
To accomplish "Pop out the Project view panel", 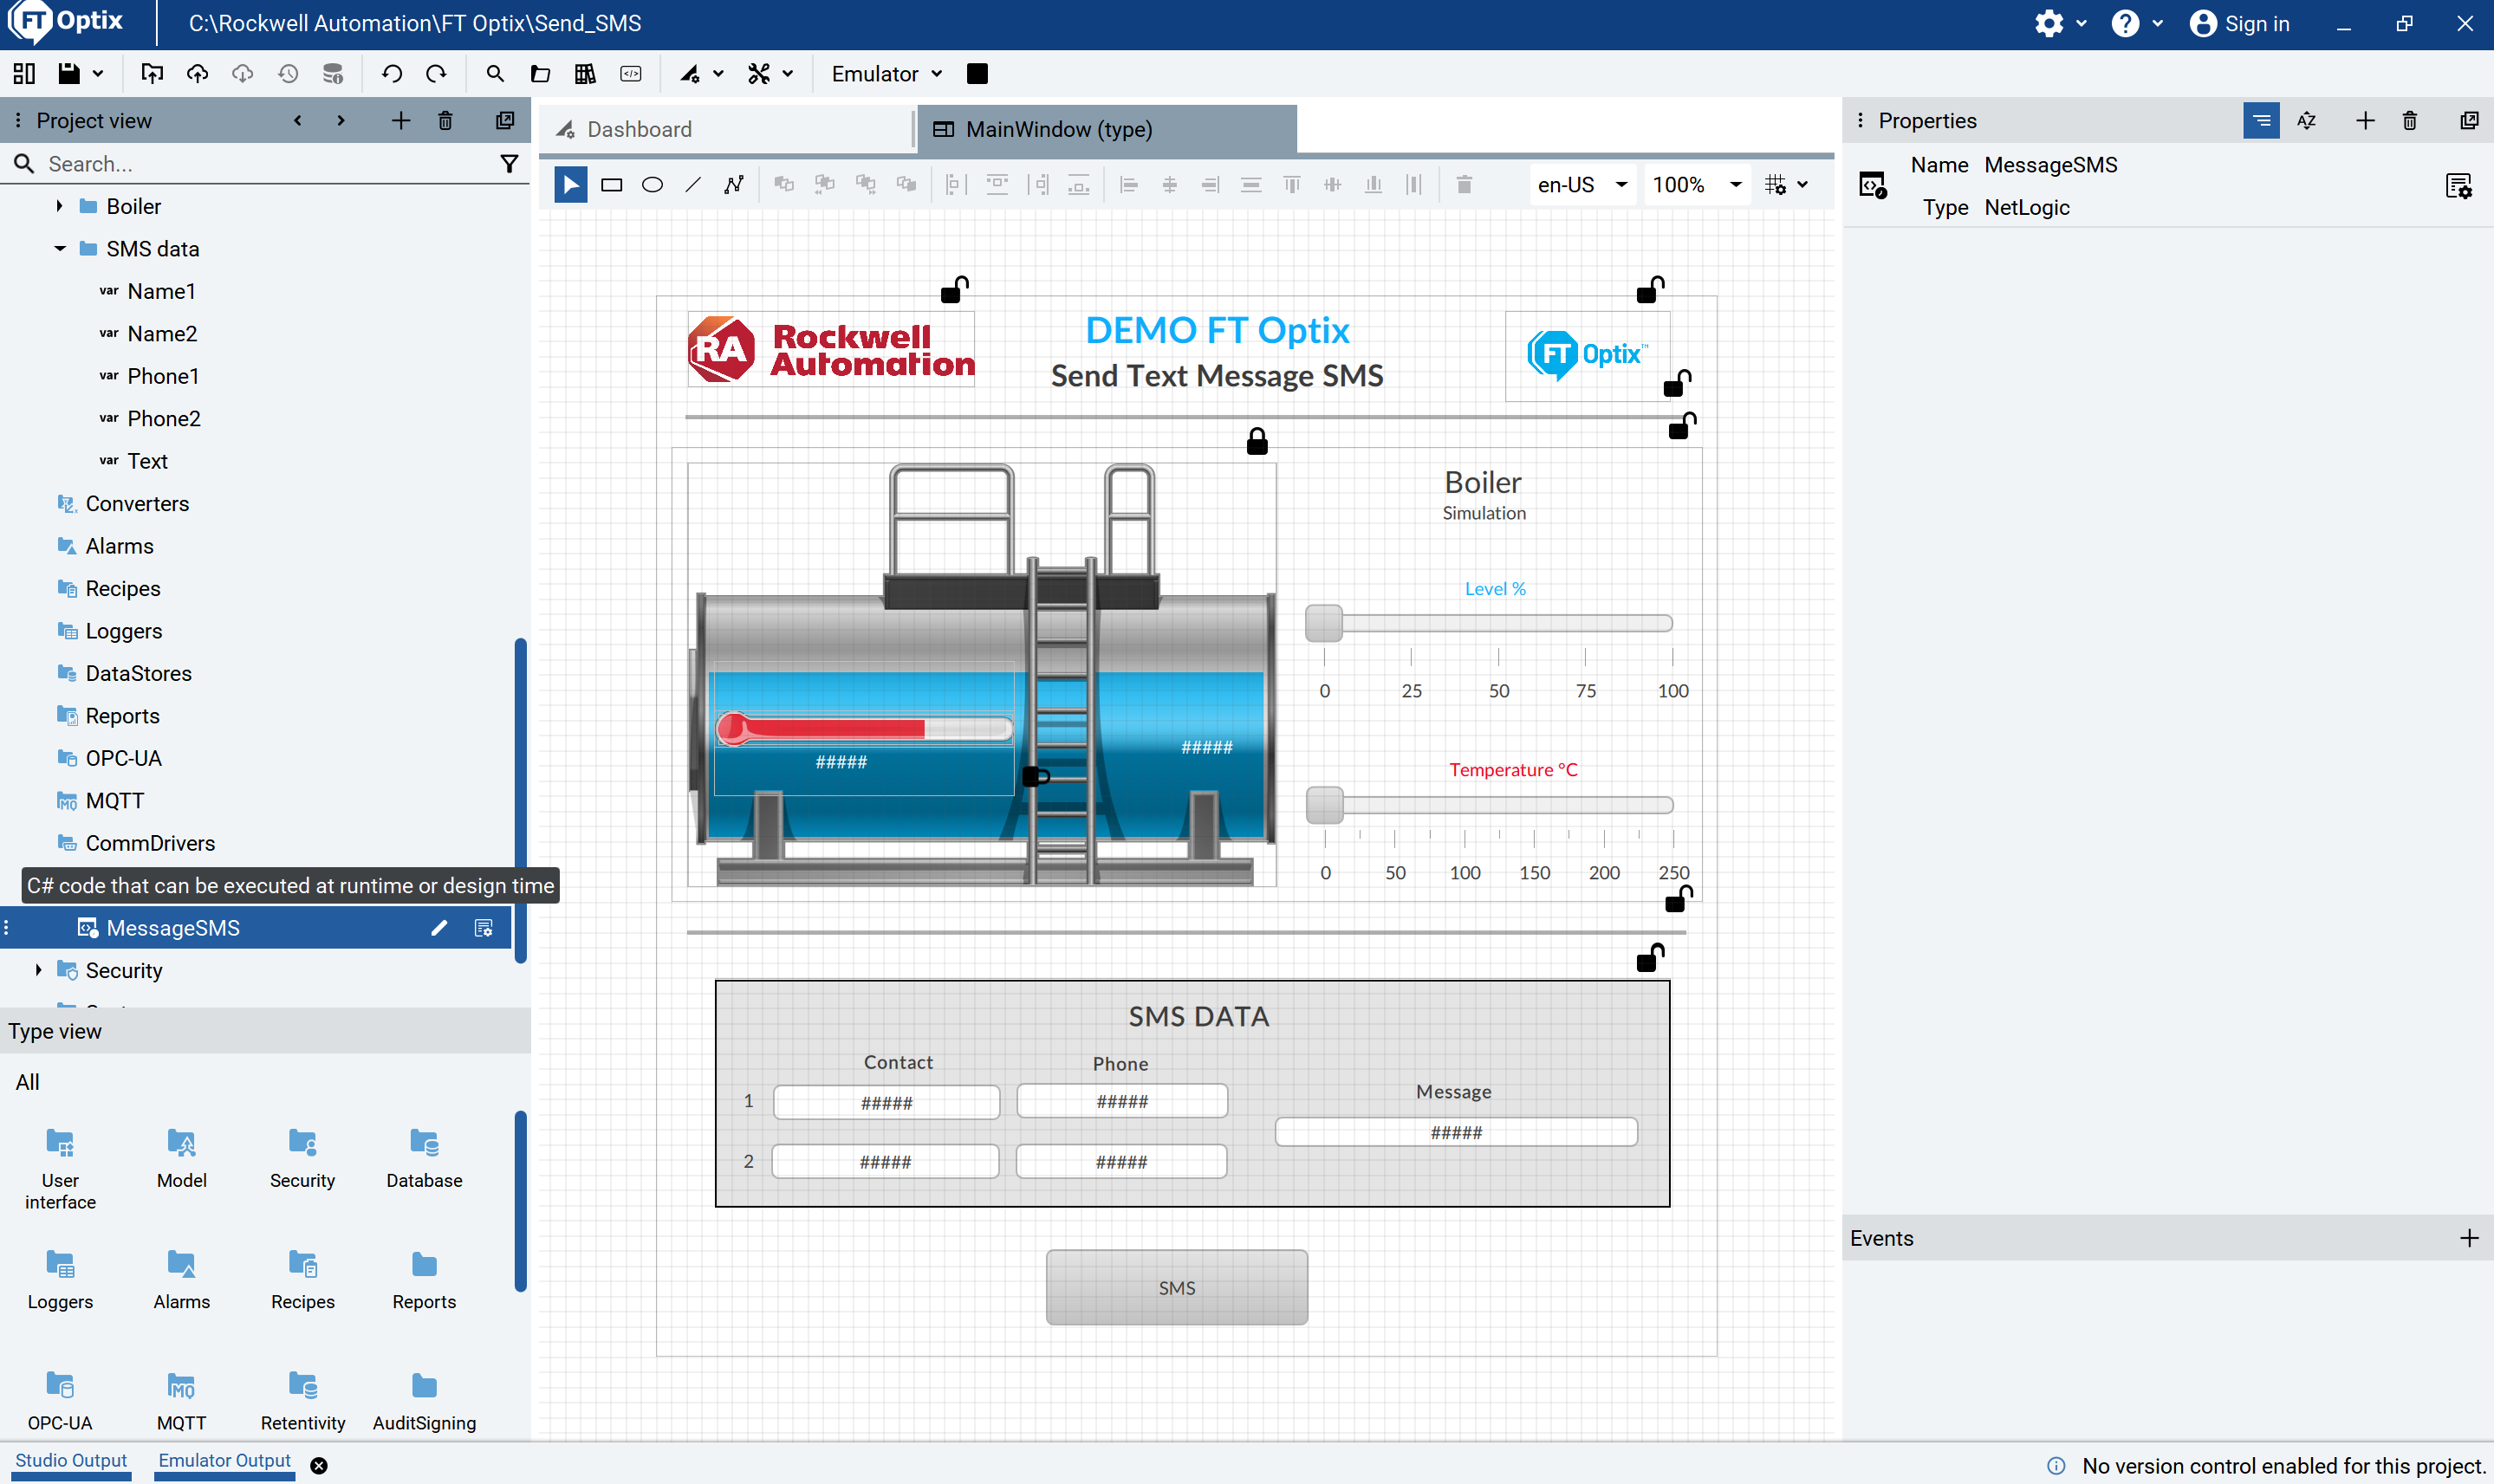I will click(505, 120).
